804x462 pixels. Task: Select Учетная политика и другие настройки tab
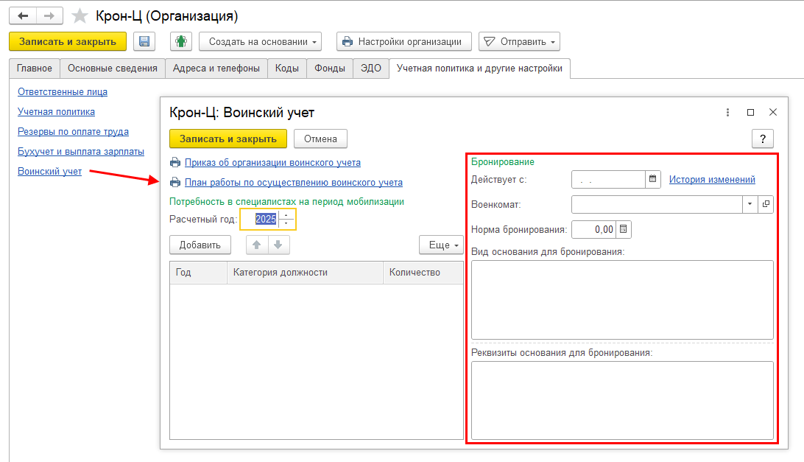click(479, 69)
